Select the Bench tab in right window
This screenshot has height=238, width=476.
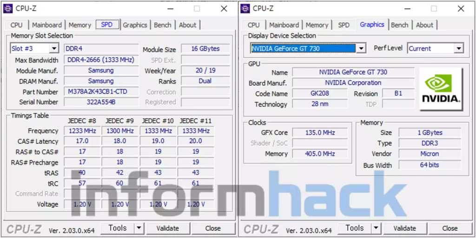click(400, 25)
